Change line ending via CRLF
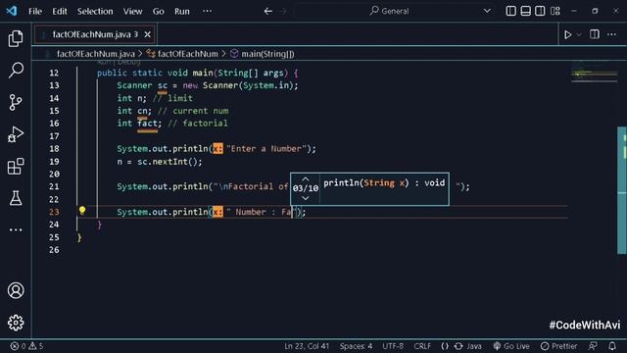 pyautogui.click(x=422, y=346)
